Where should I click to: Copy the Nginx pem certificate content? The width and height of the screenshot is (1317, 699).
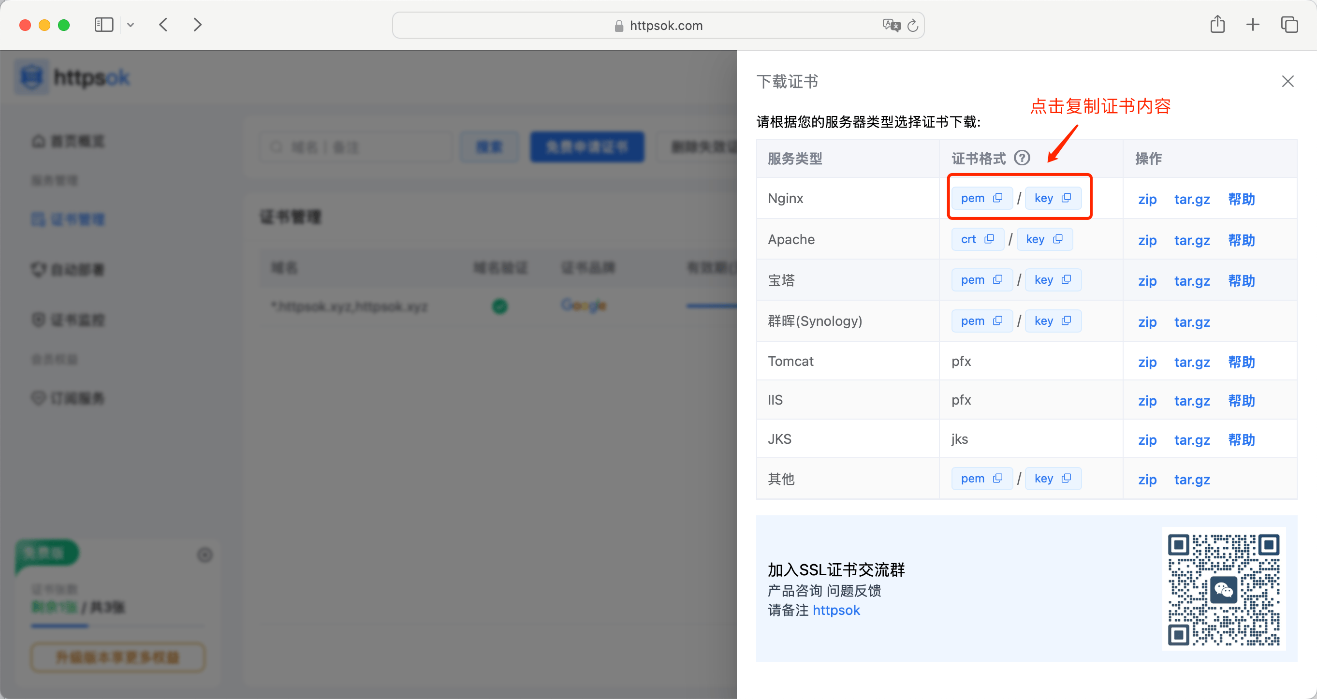[981, 198]
